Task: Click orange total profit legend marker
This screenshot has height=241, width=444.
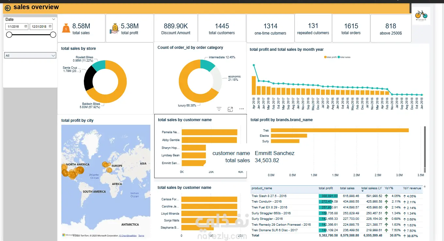Action: 325,57
